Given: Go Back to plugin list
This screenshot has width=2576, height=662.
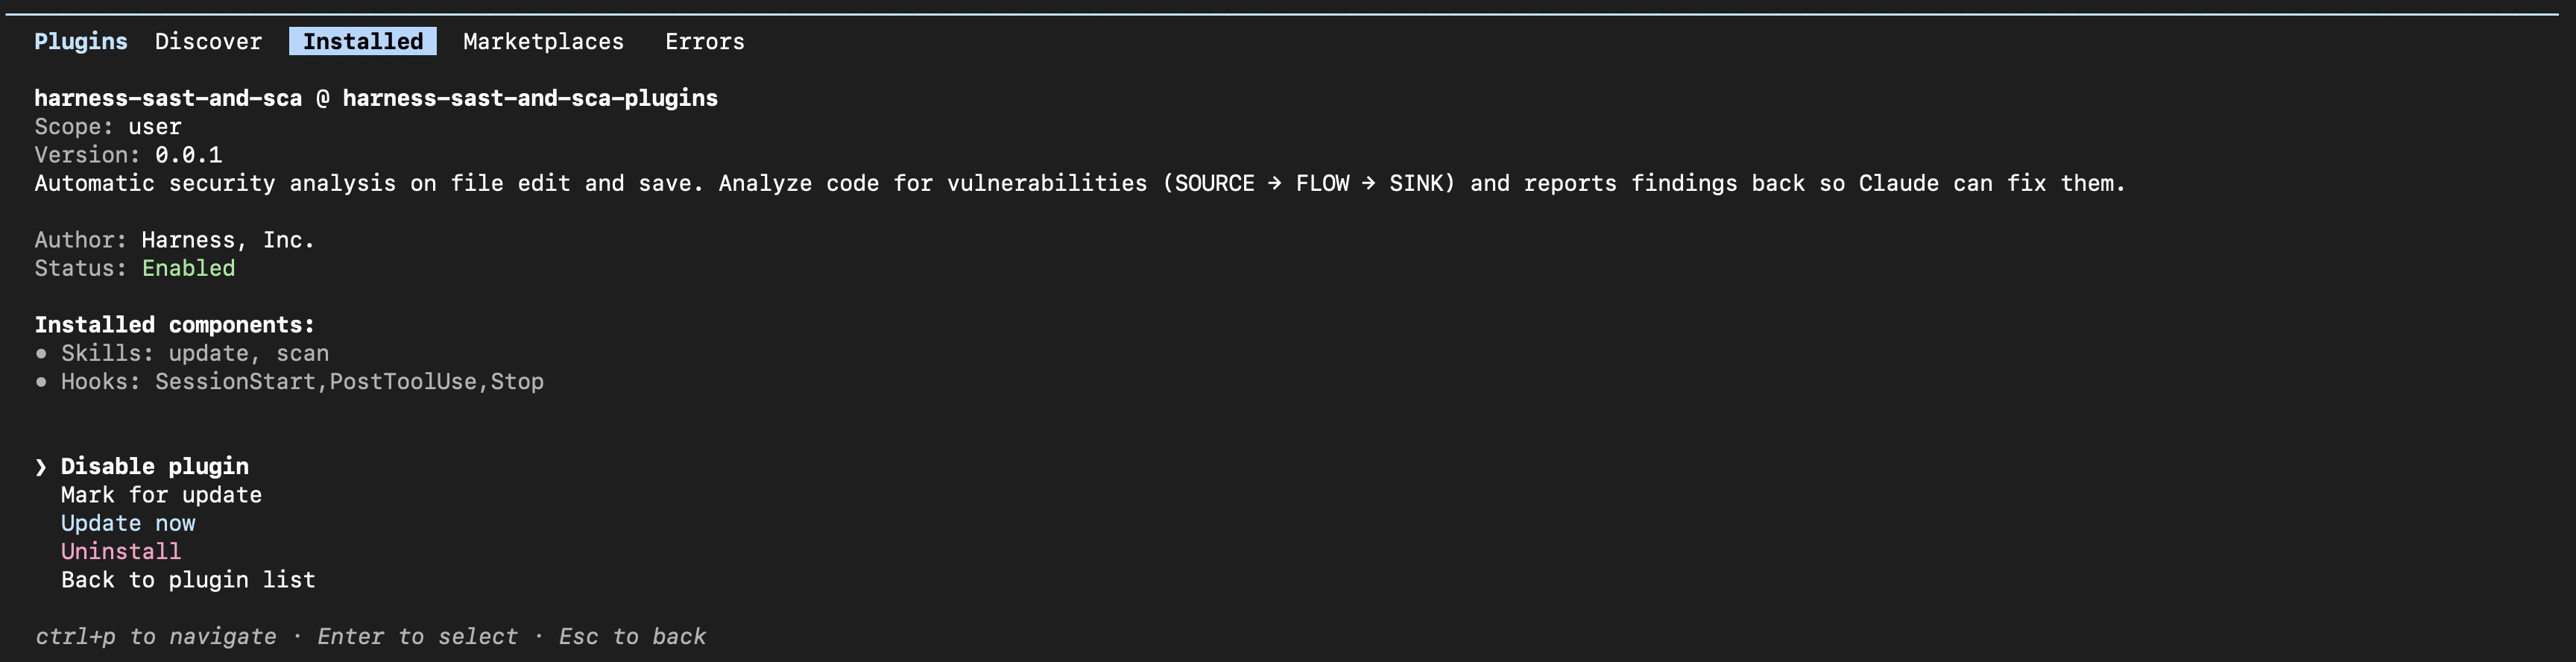Looking at the screenshot, I should coord(188,580).
